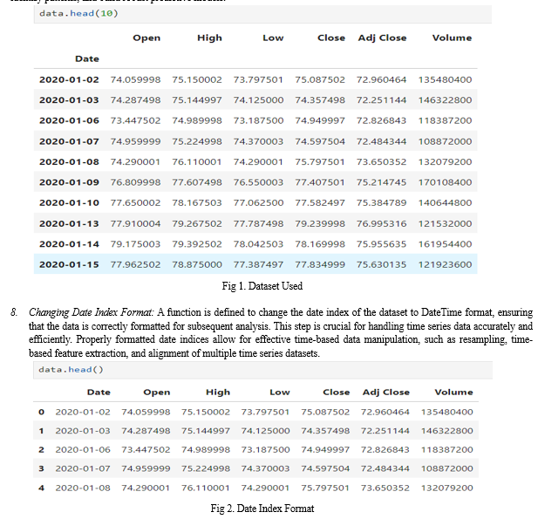
Task: Select date 2020-01-03 in row 1
Action: (83, 431)
